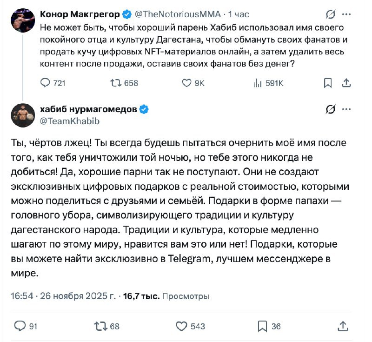The height and width of the screenshot is (342, 372).
Task: Open Khabib's profile avatar
Action: 22,114
